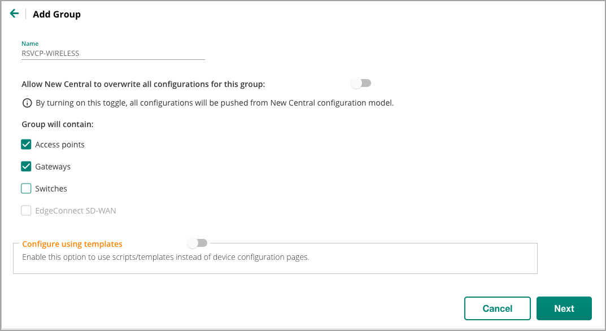
Task: Click the Access points label text
Action: [x=59, y=145]
